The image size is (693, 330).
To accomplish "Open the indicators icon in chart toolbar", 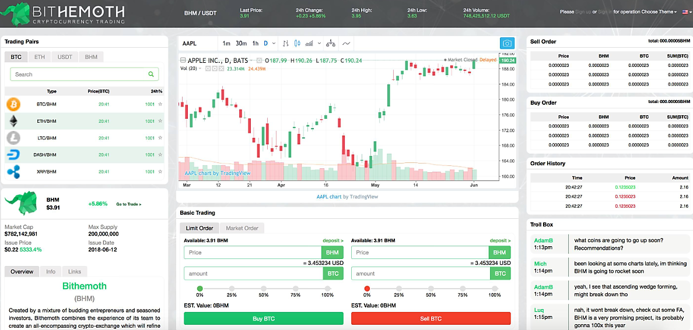I will click(x=309, y=43).
